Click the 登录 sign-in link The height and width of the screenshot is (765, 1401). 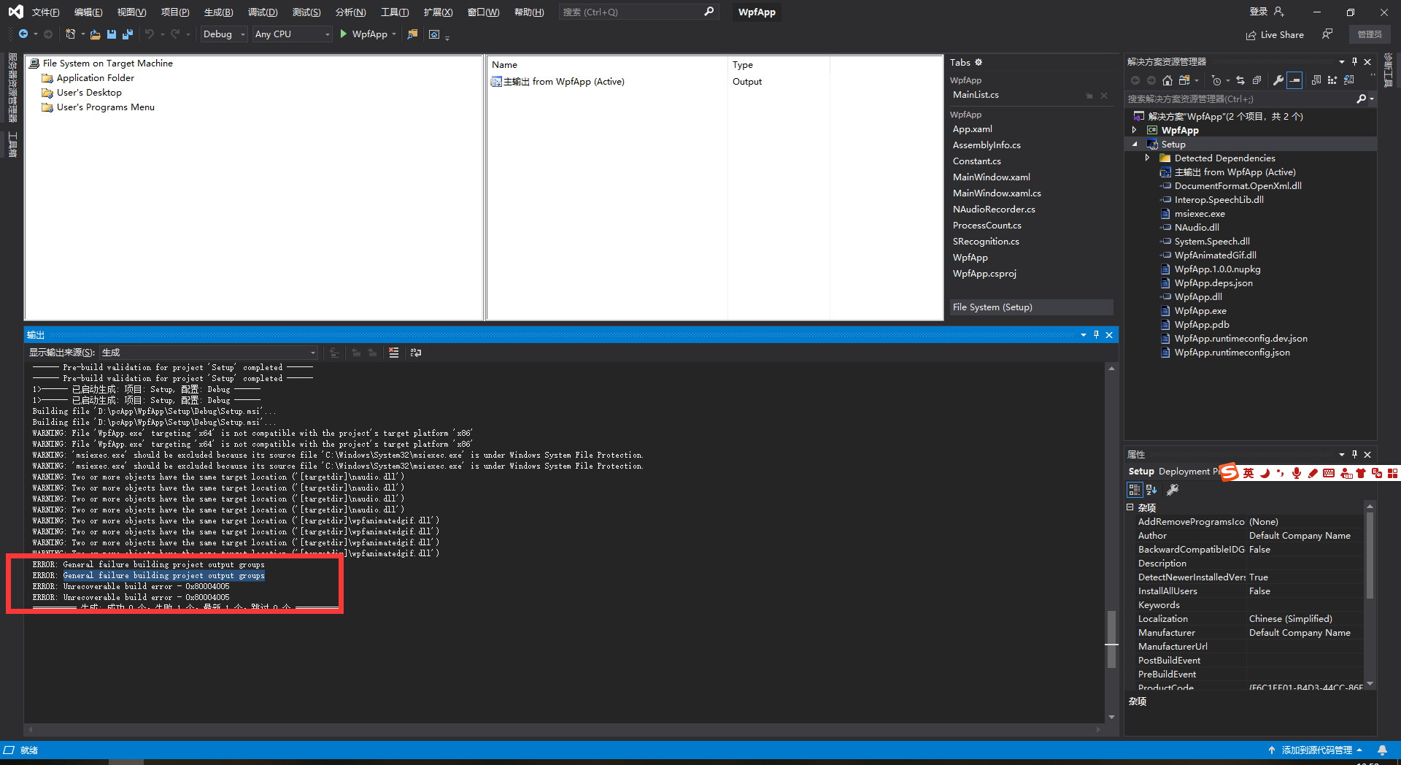1258,12
